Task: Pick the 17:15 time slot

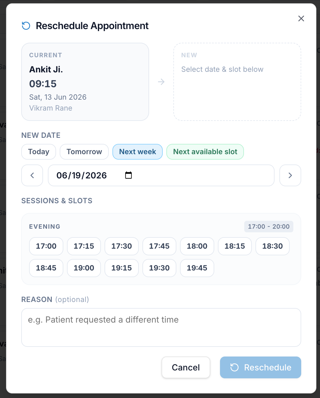Action: point(84,246)
